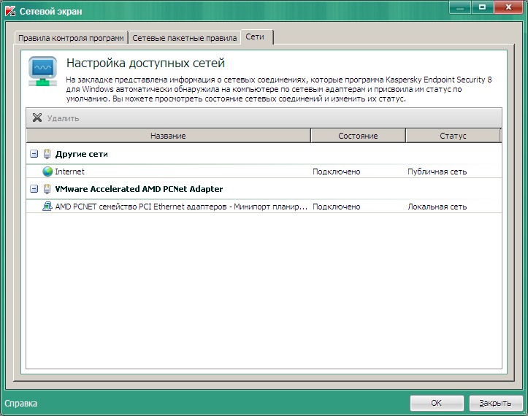This screenshot has height=416, width=528.
Task: Collapse the Другие сети group
Action: pyautogui.click(x=34, y=154)
